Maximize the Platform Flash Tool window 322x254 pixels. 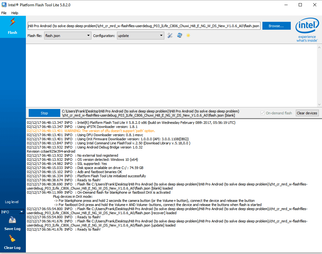click(x=300, y=5)
